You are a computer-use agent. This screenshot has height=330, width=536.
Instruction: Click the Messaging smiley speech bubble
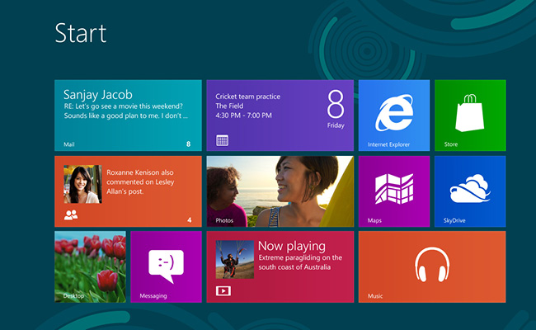pos(166,266)
